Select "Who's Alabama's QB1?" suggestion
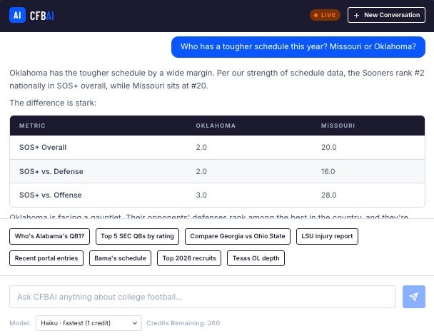The width and height of the screenshot is (434, 336). pos(49,236)
